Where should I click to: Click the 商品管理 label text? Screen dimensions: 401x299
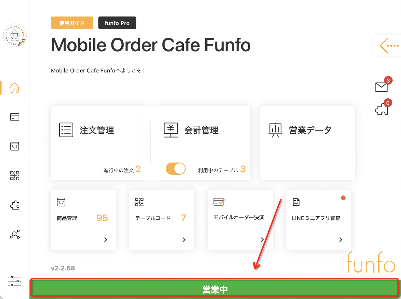(x=67, y=218)
